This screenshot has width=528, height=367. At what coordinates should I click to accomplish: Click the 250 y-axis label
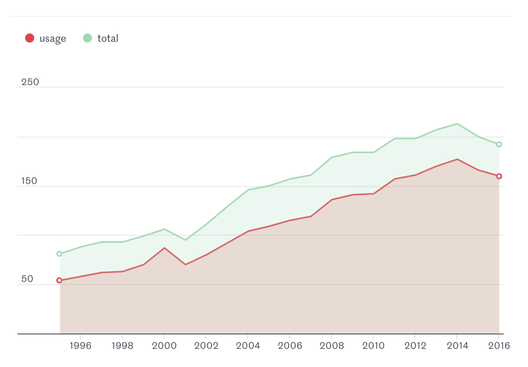pos(30,82)
